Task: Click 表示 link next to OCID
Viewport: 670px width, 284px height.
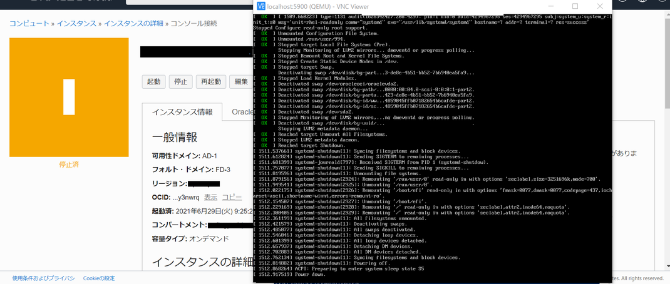Action: click(x=210, y=197)
